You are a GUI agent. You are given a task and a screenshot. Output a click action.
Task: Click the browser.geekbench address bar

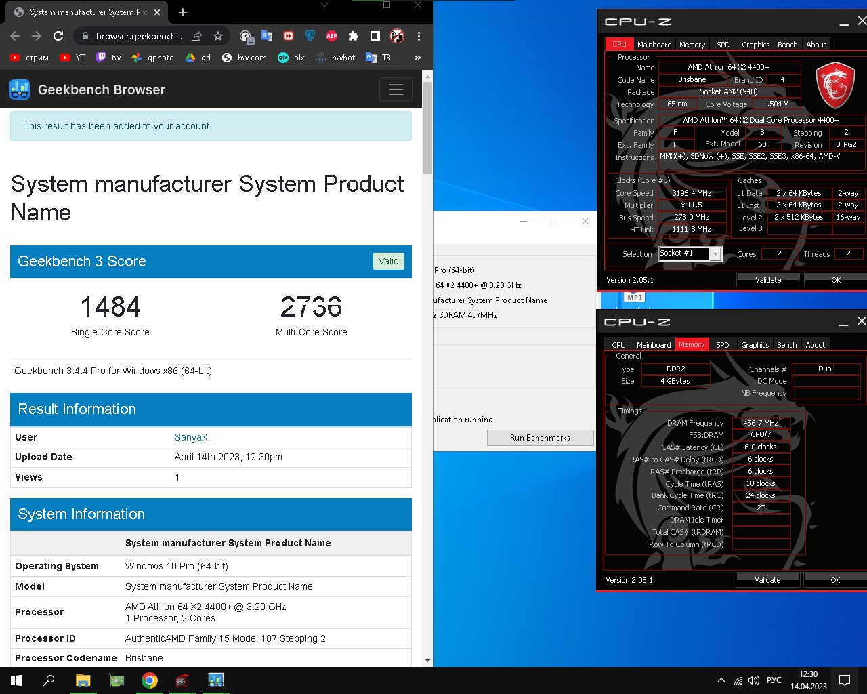coord(139,36)
